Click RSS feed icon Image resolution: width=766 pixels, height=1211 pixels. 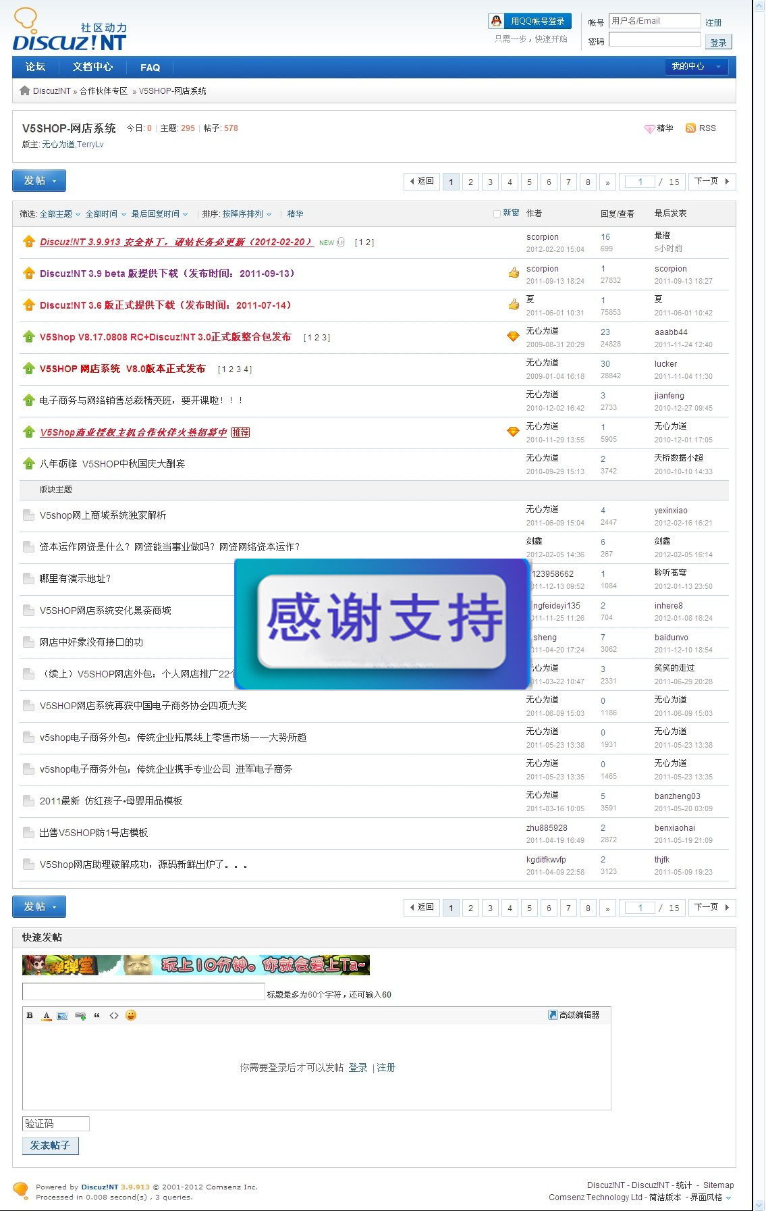(x=690, y=128)
